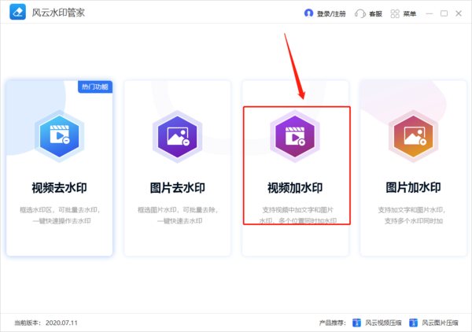Select the 视频去水印 title
Image resolution: width=472 pixels, height=332 pixels.
coord(59,188)
